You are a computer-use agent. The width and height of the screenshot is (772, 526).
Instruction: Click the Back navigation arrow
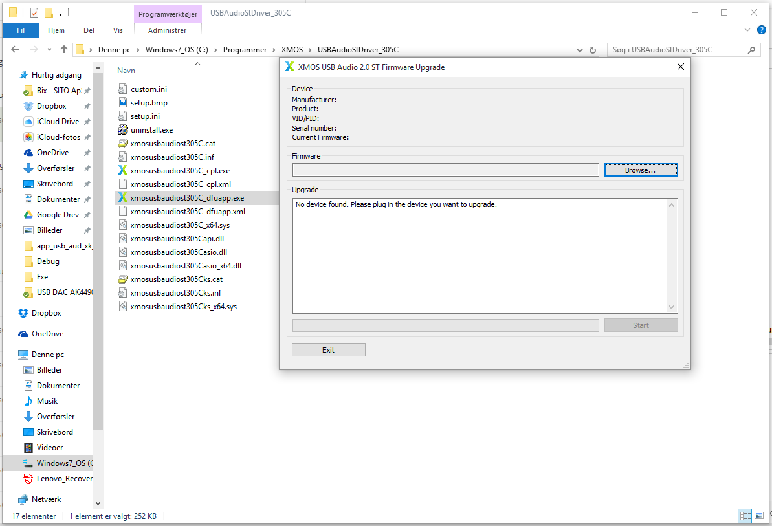(15, 49)
